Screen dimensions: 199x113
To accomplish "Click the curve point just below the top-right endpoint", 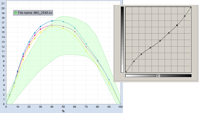I will coord(185,16).
